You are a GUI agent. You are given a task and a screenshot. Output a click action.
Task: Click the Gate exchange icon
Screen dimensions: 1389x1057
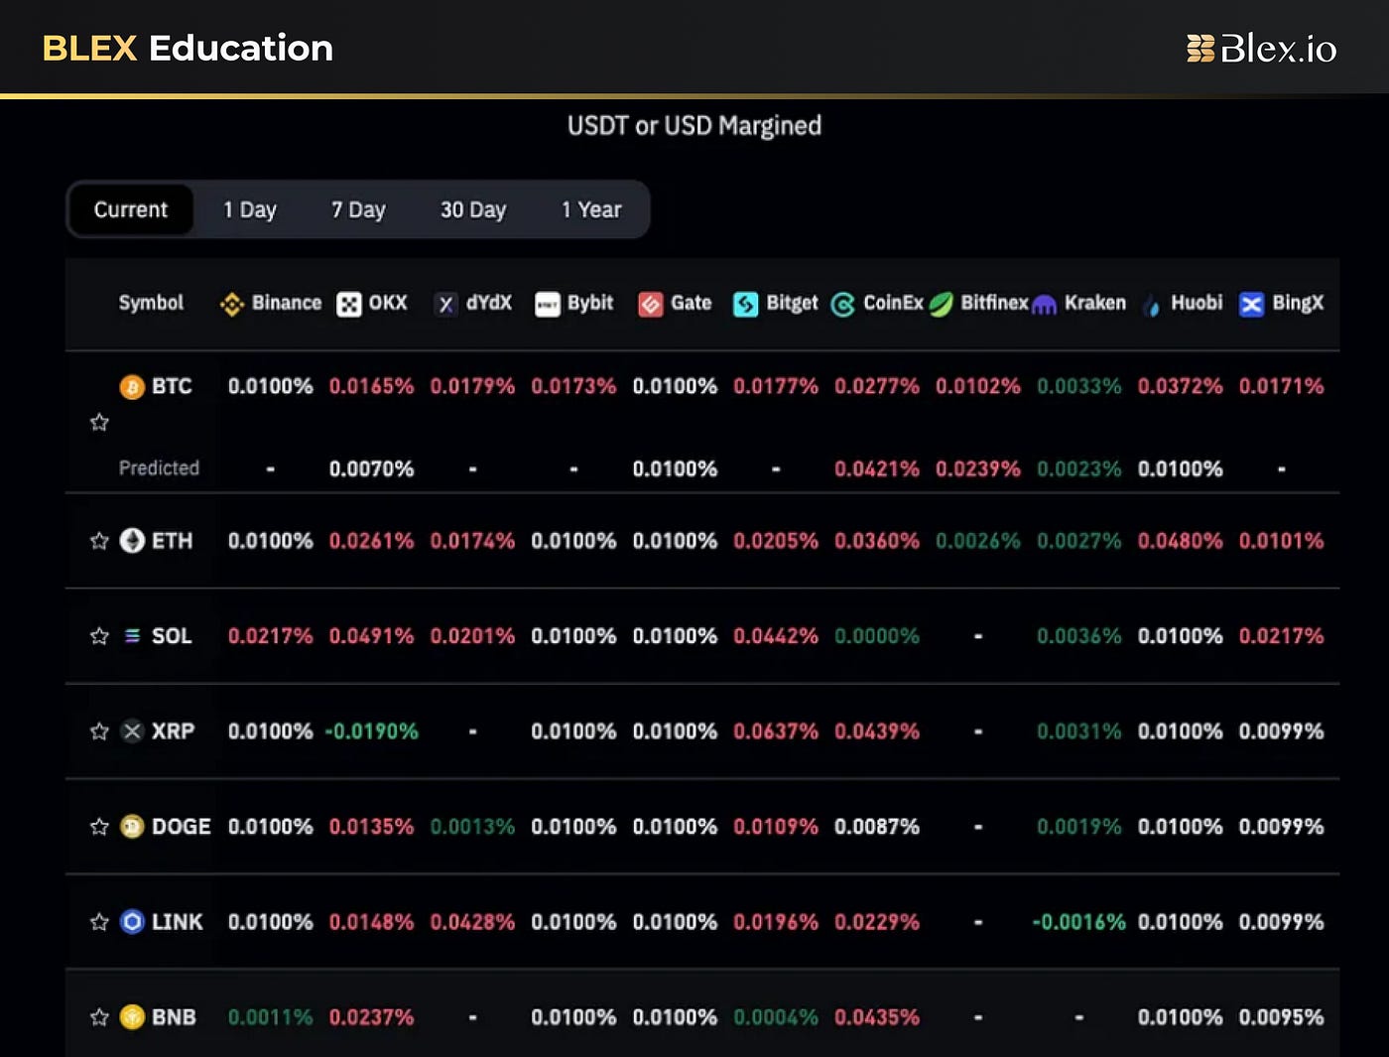point(652,304)
